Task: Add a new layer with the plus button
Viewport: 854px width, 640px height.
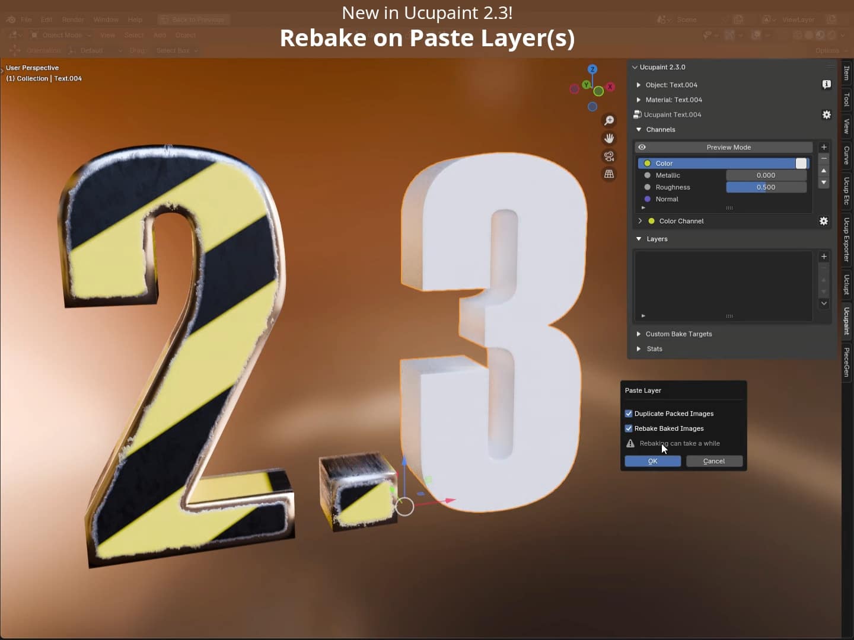Action: (x=825, y=256)
